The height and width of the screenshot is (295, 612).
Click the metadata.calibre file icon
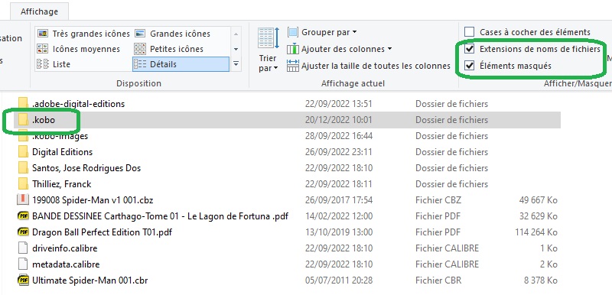[x=23, y=264]
